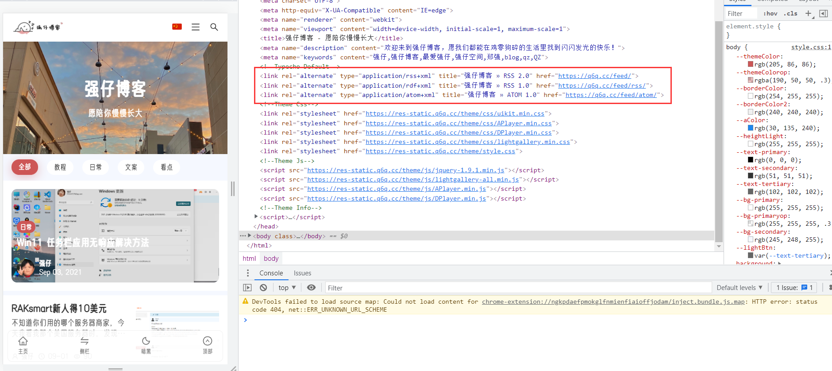This screenshot has height=371, width=832.
Task: Show the console sidebar panel icon
Action: tap(247, 288)
